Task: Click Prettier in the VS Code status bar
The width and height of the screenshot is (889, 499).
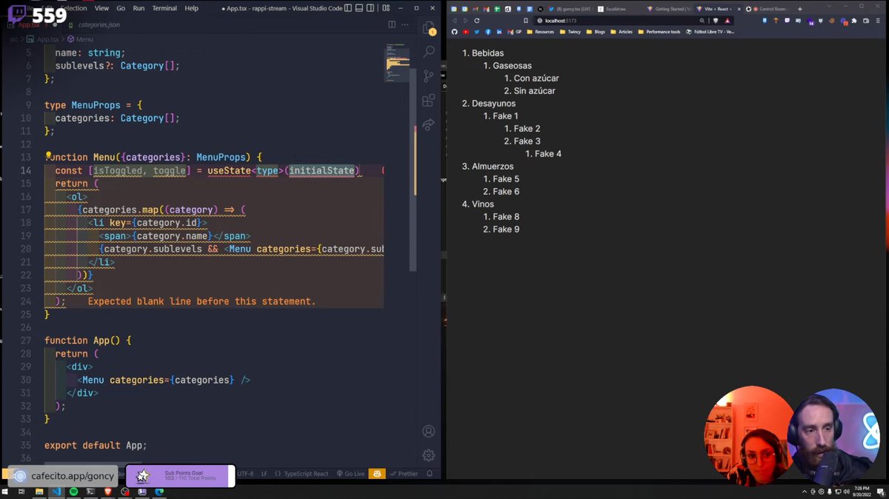Action: point(404,474)
